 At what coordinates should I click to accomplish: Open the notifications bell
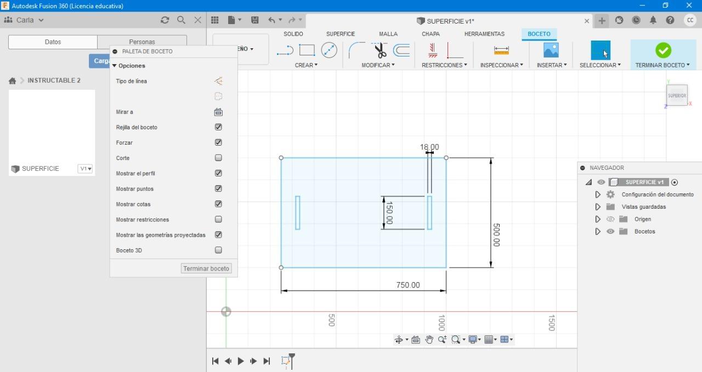[653, 20]
